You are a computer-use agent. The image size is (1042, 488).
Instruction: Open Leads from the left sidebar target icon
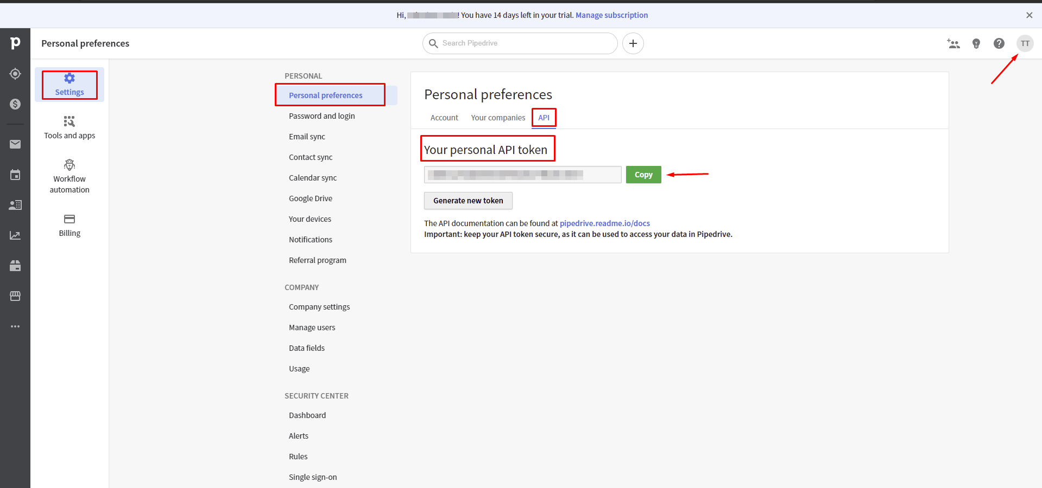(x=15, y=74)
